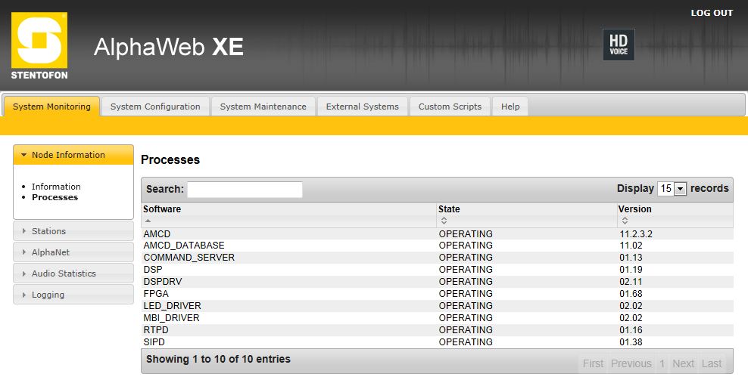
Task: Sort table by Software column arrow
Action: point(148,221)
